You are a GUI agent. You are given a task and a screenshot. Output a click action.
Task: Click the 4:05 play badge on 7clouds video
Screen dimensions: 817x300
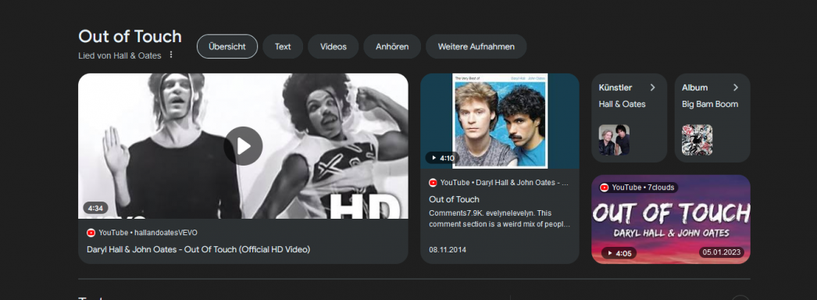click(619, 254)
